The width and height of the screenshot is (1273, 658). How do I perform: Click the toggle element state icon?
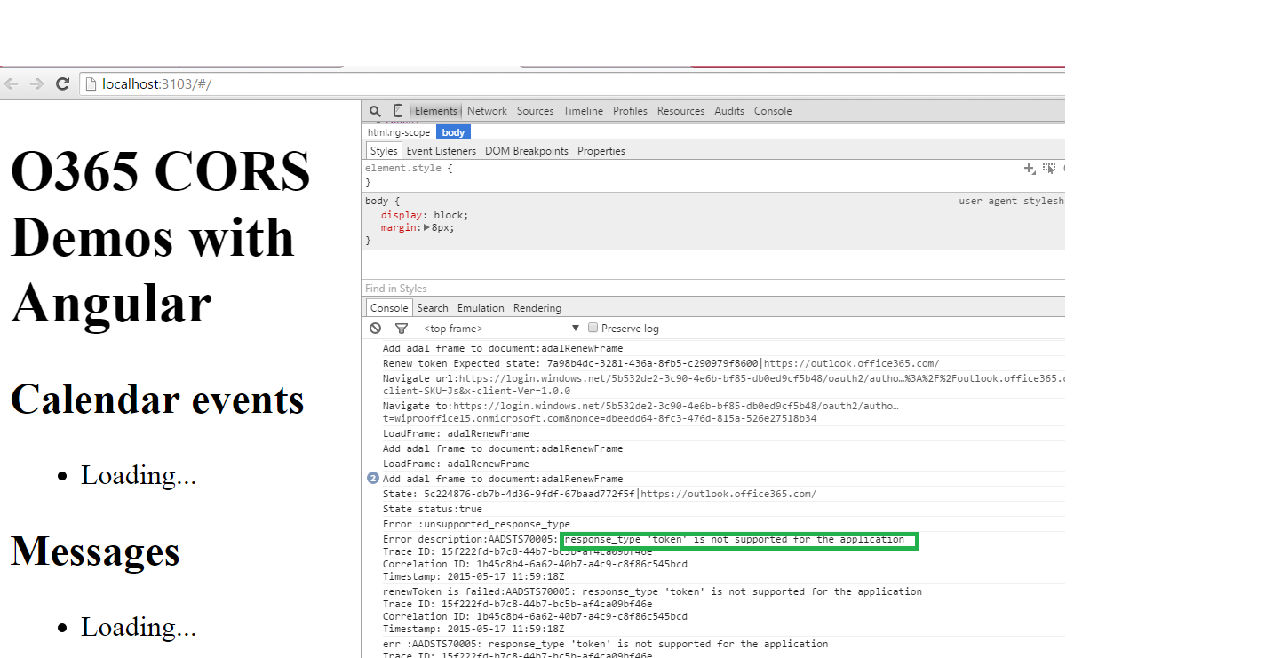pos(1049,168)
